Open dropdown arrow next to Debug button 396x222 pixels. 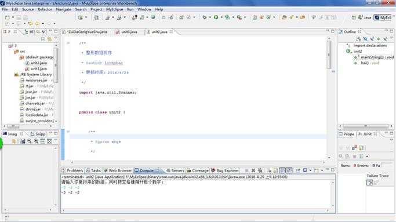point(210,17)
